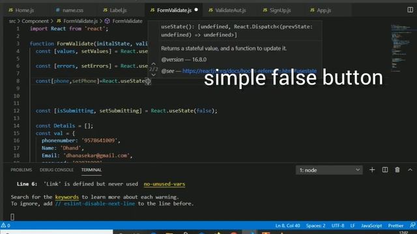
Task: Open the '1: node' terminal dropdown
Action: coord(329,170)
